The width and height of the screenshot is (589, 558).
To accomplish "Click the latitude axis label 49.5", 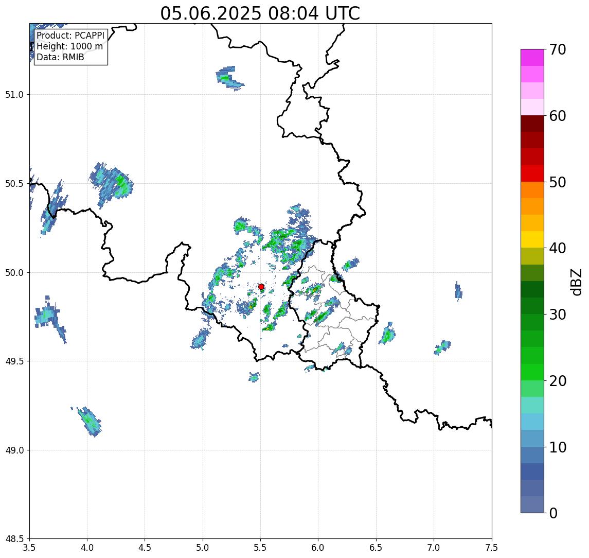I will click(x=14, y=361).
